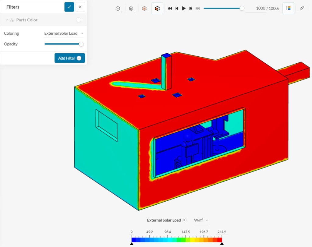This screenshot has width=312, height=247.
Task: Click the blue checkmark to apply filters
Action: point(69,7)
